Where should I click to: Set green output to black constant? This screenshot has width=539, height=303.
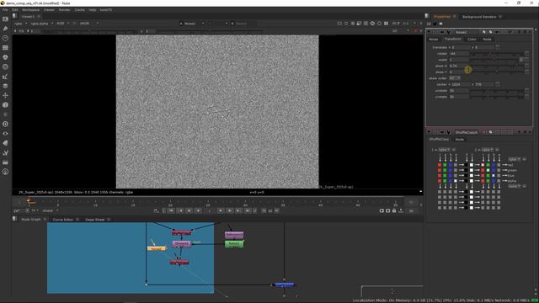click(466, 170)
